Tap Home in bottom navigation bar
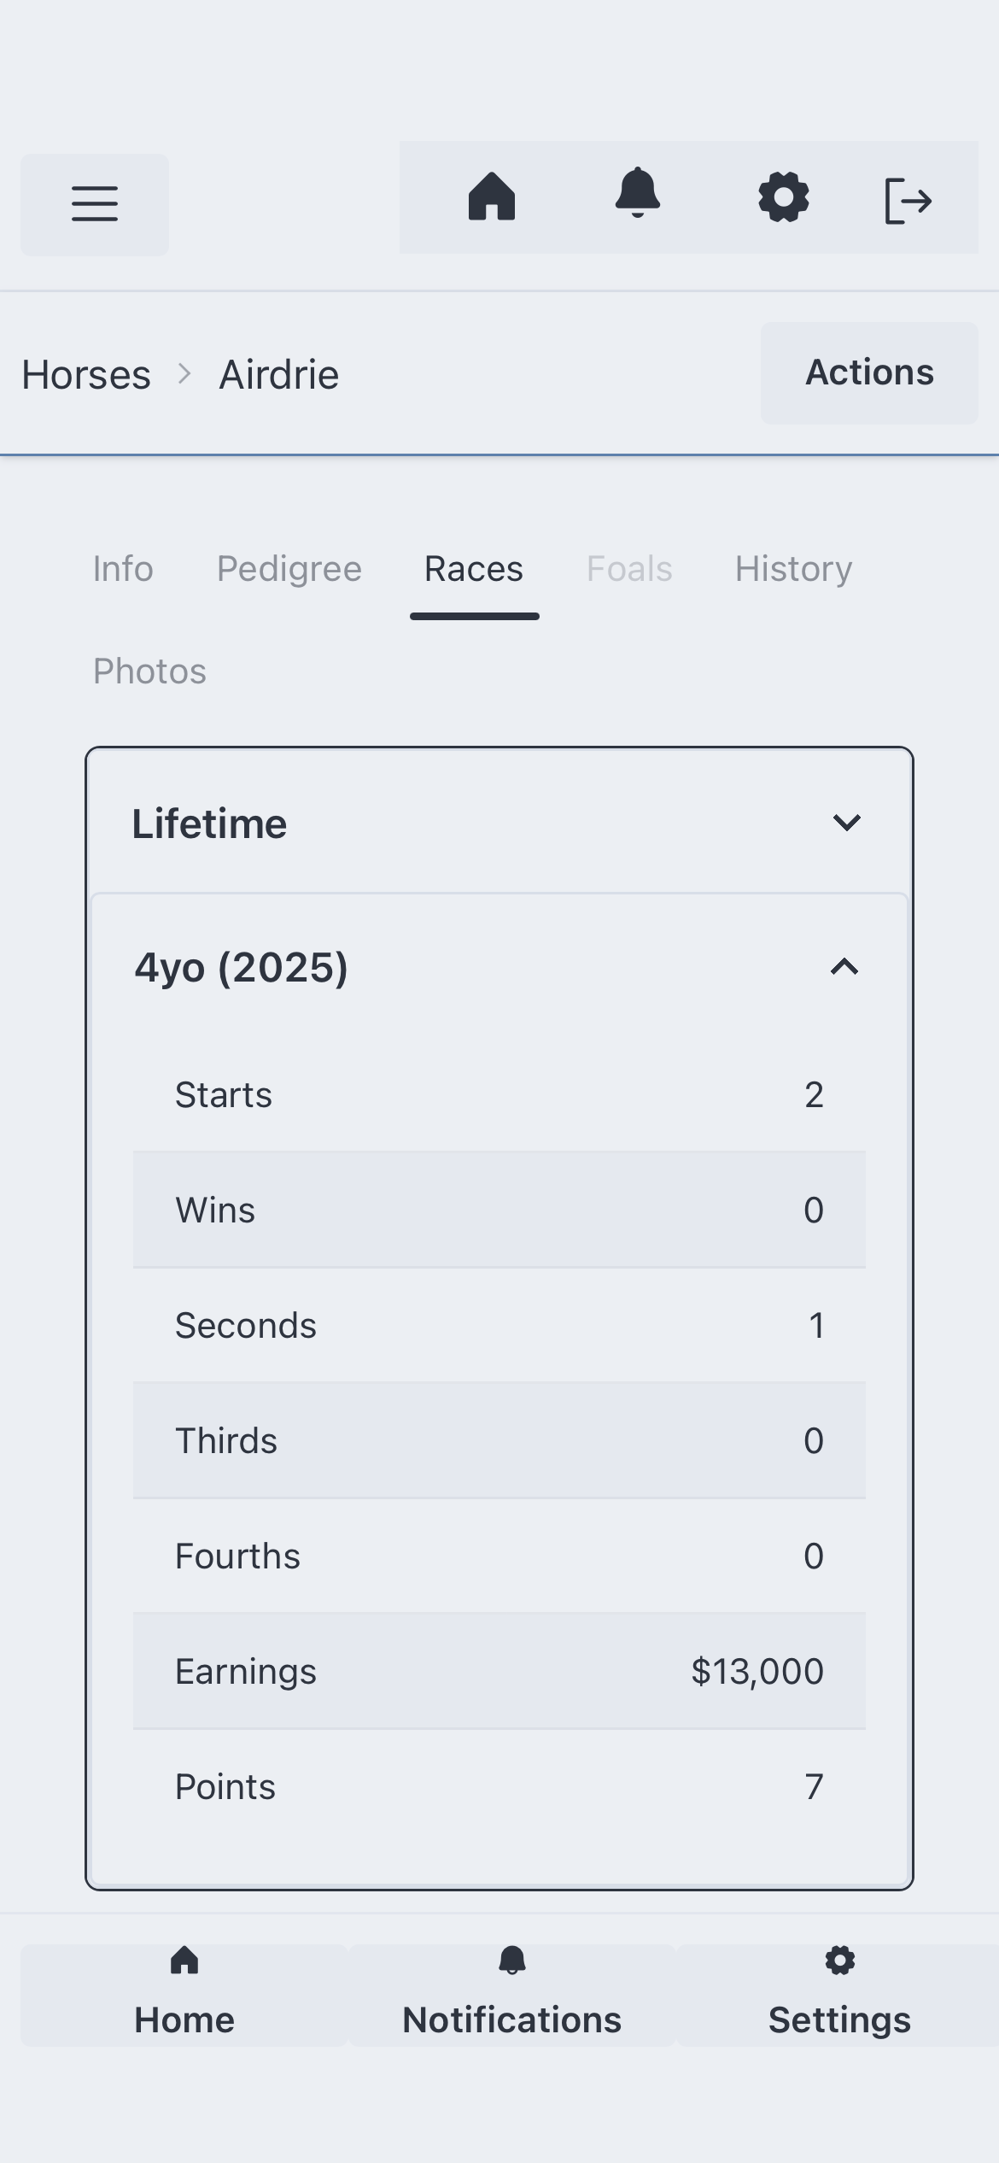This screenshot has width=999, height=2163. pos(184,1996)
